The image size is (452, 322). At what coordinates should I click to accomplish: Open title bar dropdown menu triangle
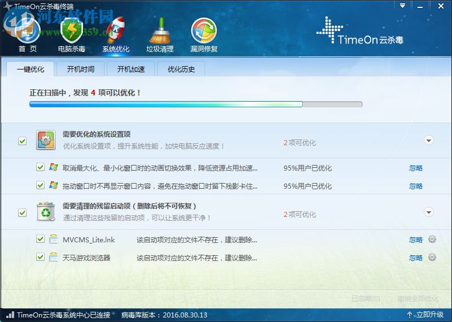402,6
